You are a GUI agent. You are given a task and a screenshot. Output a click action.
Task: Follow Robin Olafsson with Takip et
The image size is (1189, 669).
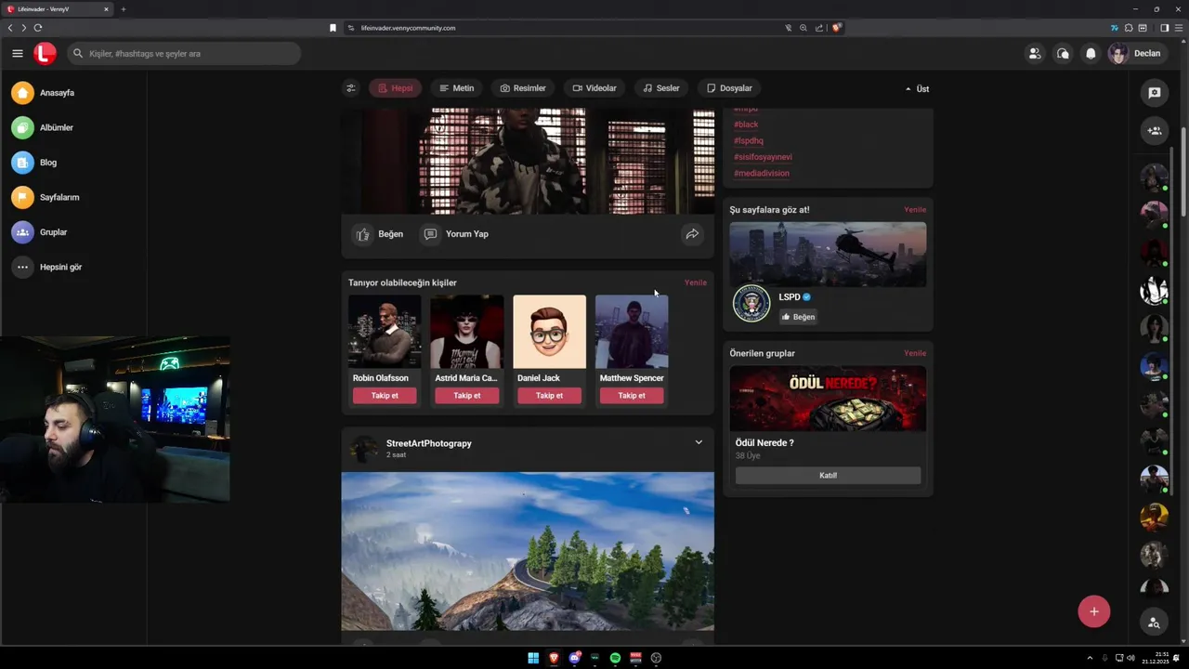tap(385, 396)
